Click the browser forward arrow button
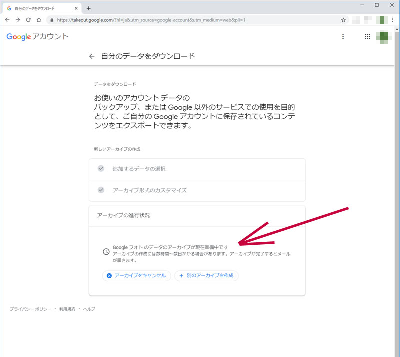Viewport: 400px width, 357px height. point(18,20)
